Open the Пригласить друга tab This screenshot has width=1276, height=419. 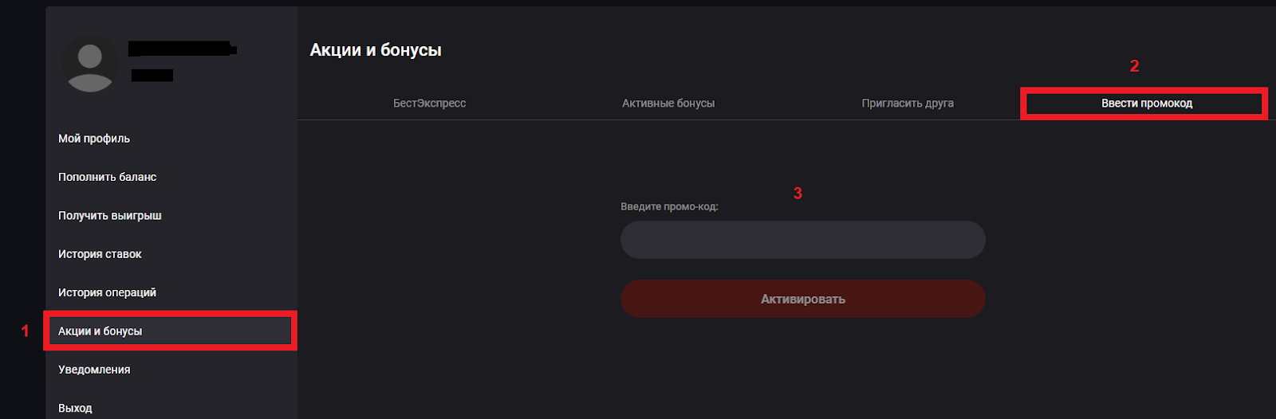pos(908,104)
